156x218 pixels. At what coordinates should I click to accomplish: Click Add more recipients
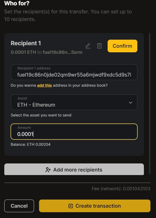[74, 169]
